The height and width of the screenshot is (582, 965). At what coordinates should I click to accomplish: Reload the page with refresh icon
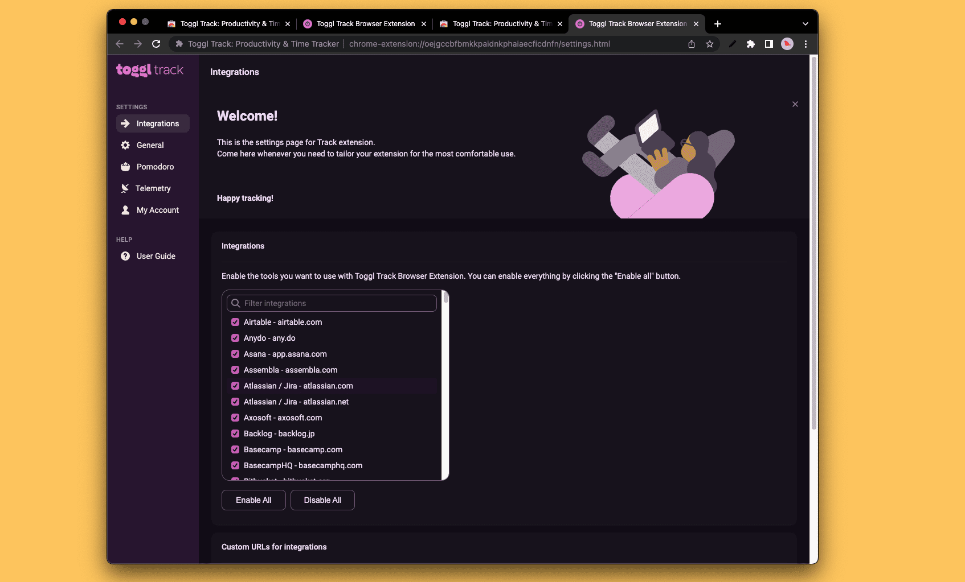click(156, 44)
